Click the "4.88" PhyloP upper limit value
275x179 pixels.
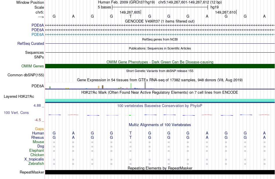[37, 106]
